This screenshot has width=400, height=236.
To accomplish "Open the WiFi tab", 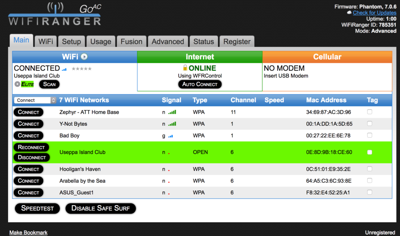I will pos(46,41).
